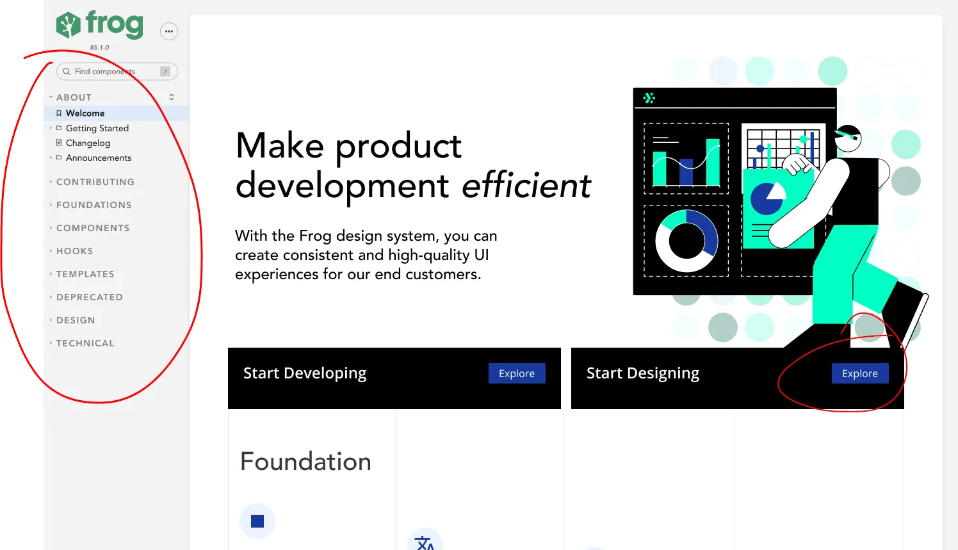Expand the HOOKS section

(74, 251)
